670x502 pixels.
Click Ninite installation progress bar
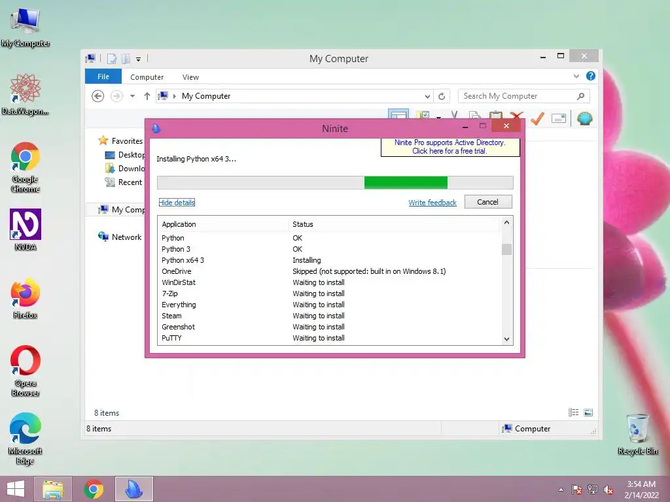(x=335, y=182)
